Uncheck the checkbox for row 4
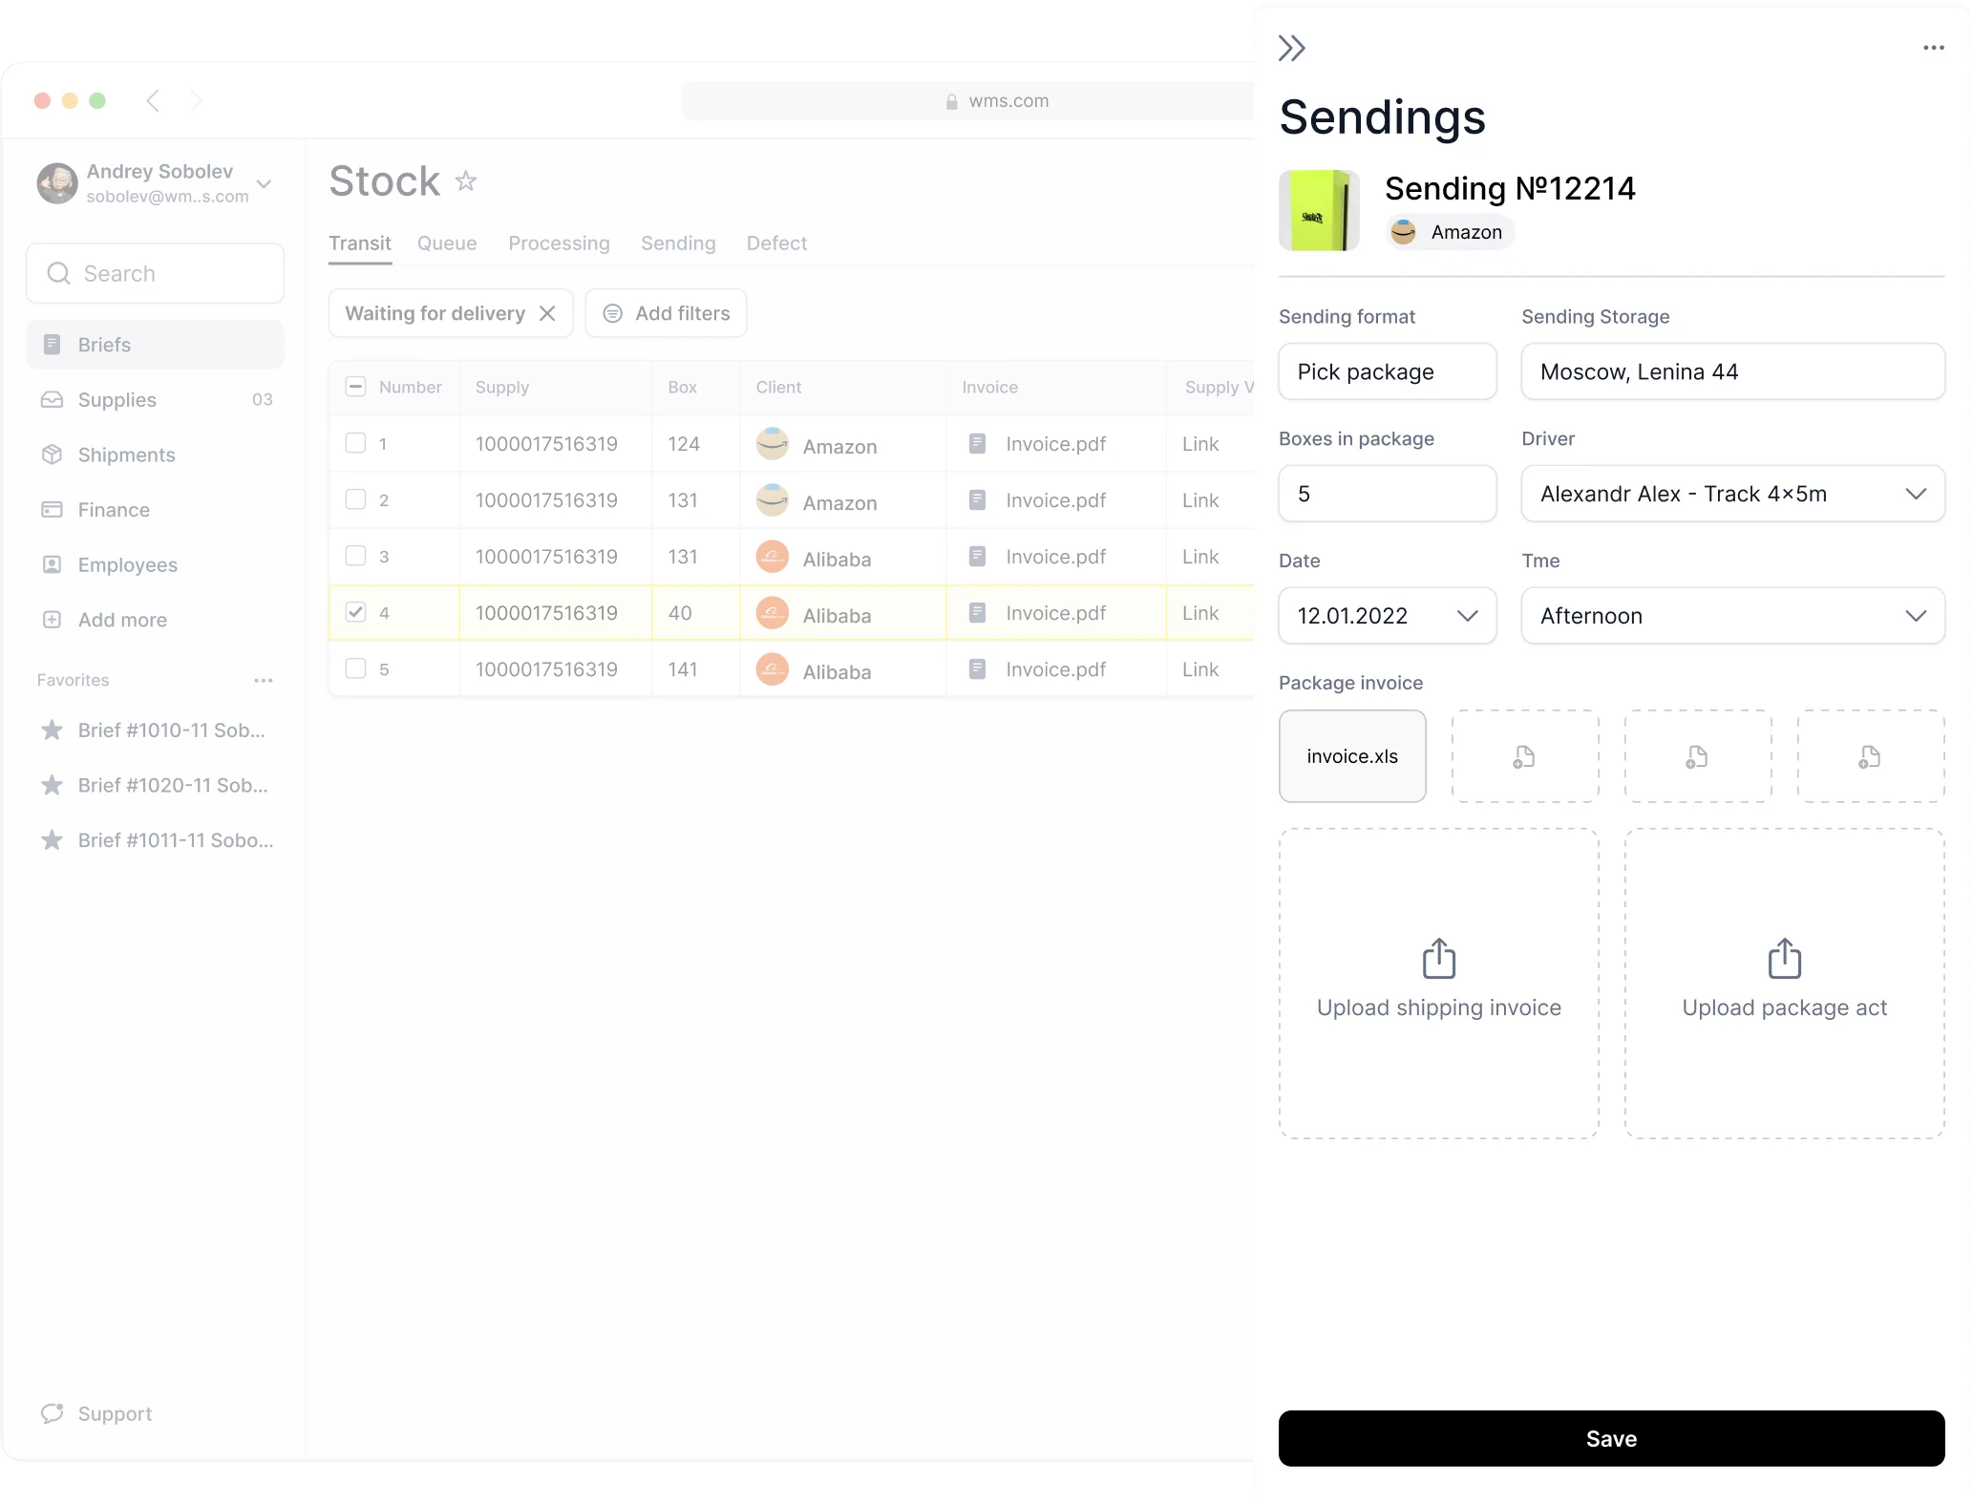This screenshot has width=1973, height=1504. 355,612
